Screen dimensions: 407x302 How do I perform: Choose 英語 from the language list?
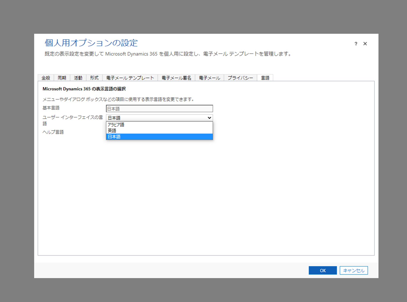tap(159, 131)
